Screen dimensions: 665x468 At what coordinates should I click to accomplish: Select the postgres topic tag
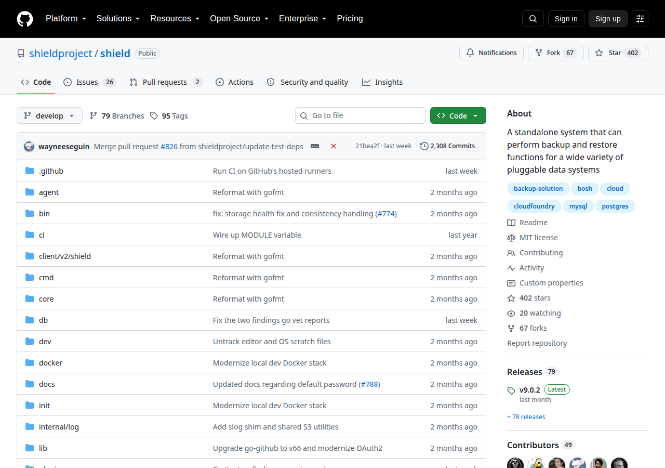615,206
